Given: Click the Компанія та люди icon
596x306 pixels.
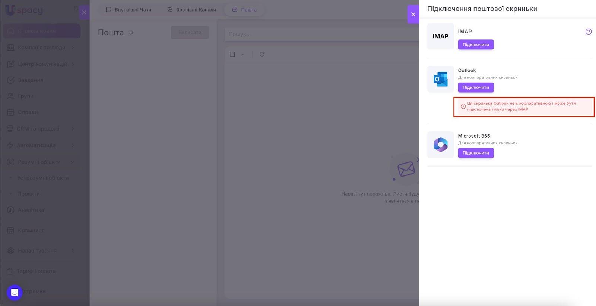Looking at the screenshot, I should point(11,48).
